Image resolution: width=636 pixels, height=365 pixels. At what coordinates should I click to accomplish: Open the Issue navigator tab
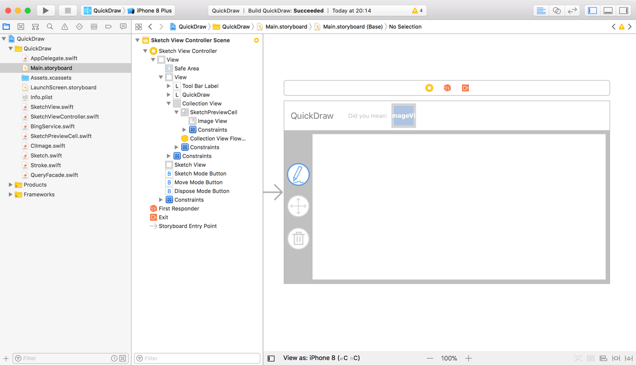pos(64,27)
